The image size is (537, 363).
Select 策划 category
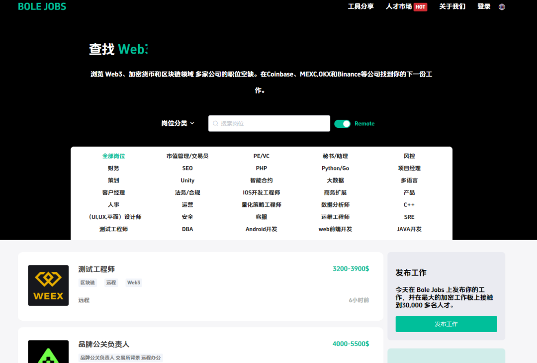[x=114, y=181]
